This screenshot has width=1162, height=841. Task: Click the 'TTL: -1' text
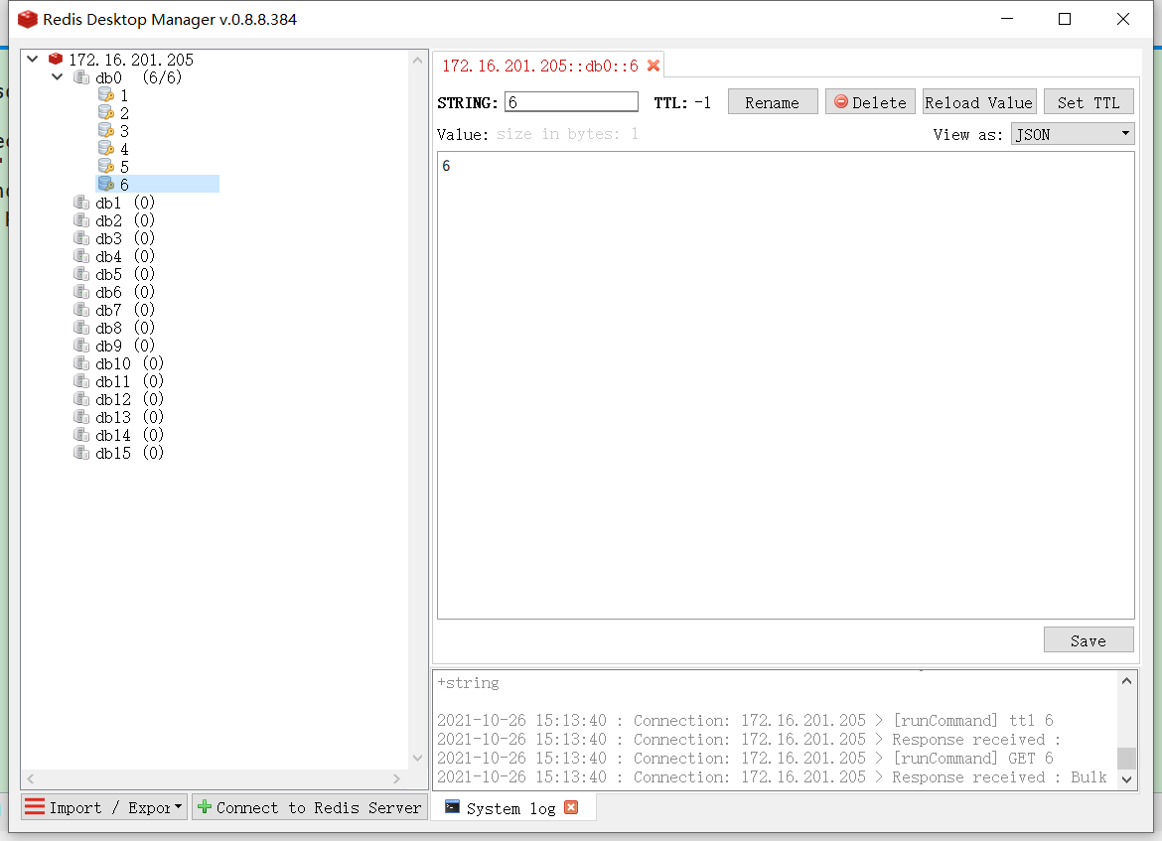click(682, 103)
